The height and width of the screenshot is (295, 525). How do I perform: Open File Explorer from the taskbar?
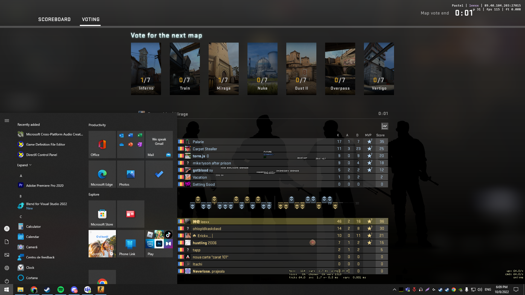[21, 290]
